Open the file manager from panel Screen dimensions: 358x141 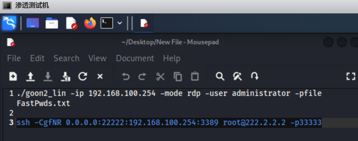pos(52,23)
